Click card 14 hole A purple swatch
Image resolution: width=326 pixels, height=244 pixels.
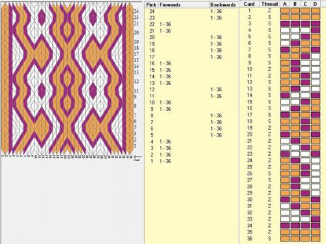point(285,95)
